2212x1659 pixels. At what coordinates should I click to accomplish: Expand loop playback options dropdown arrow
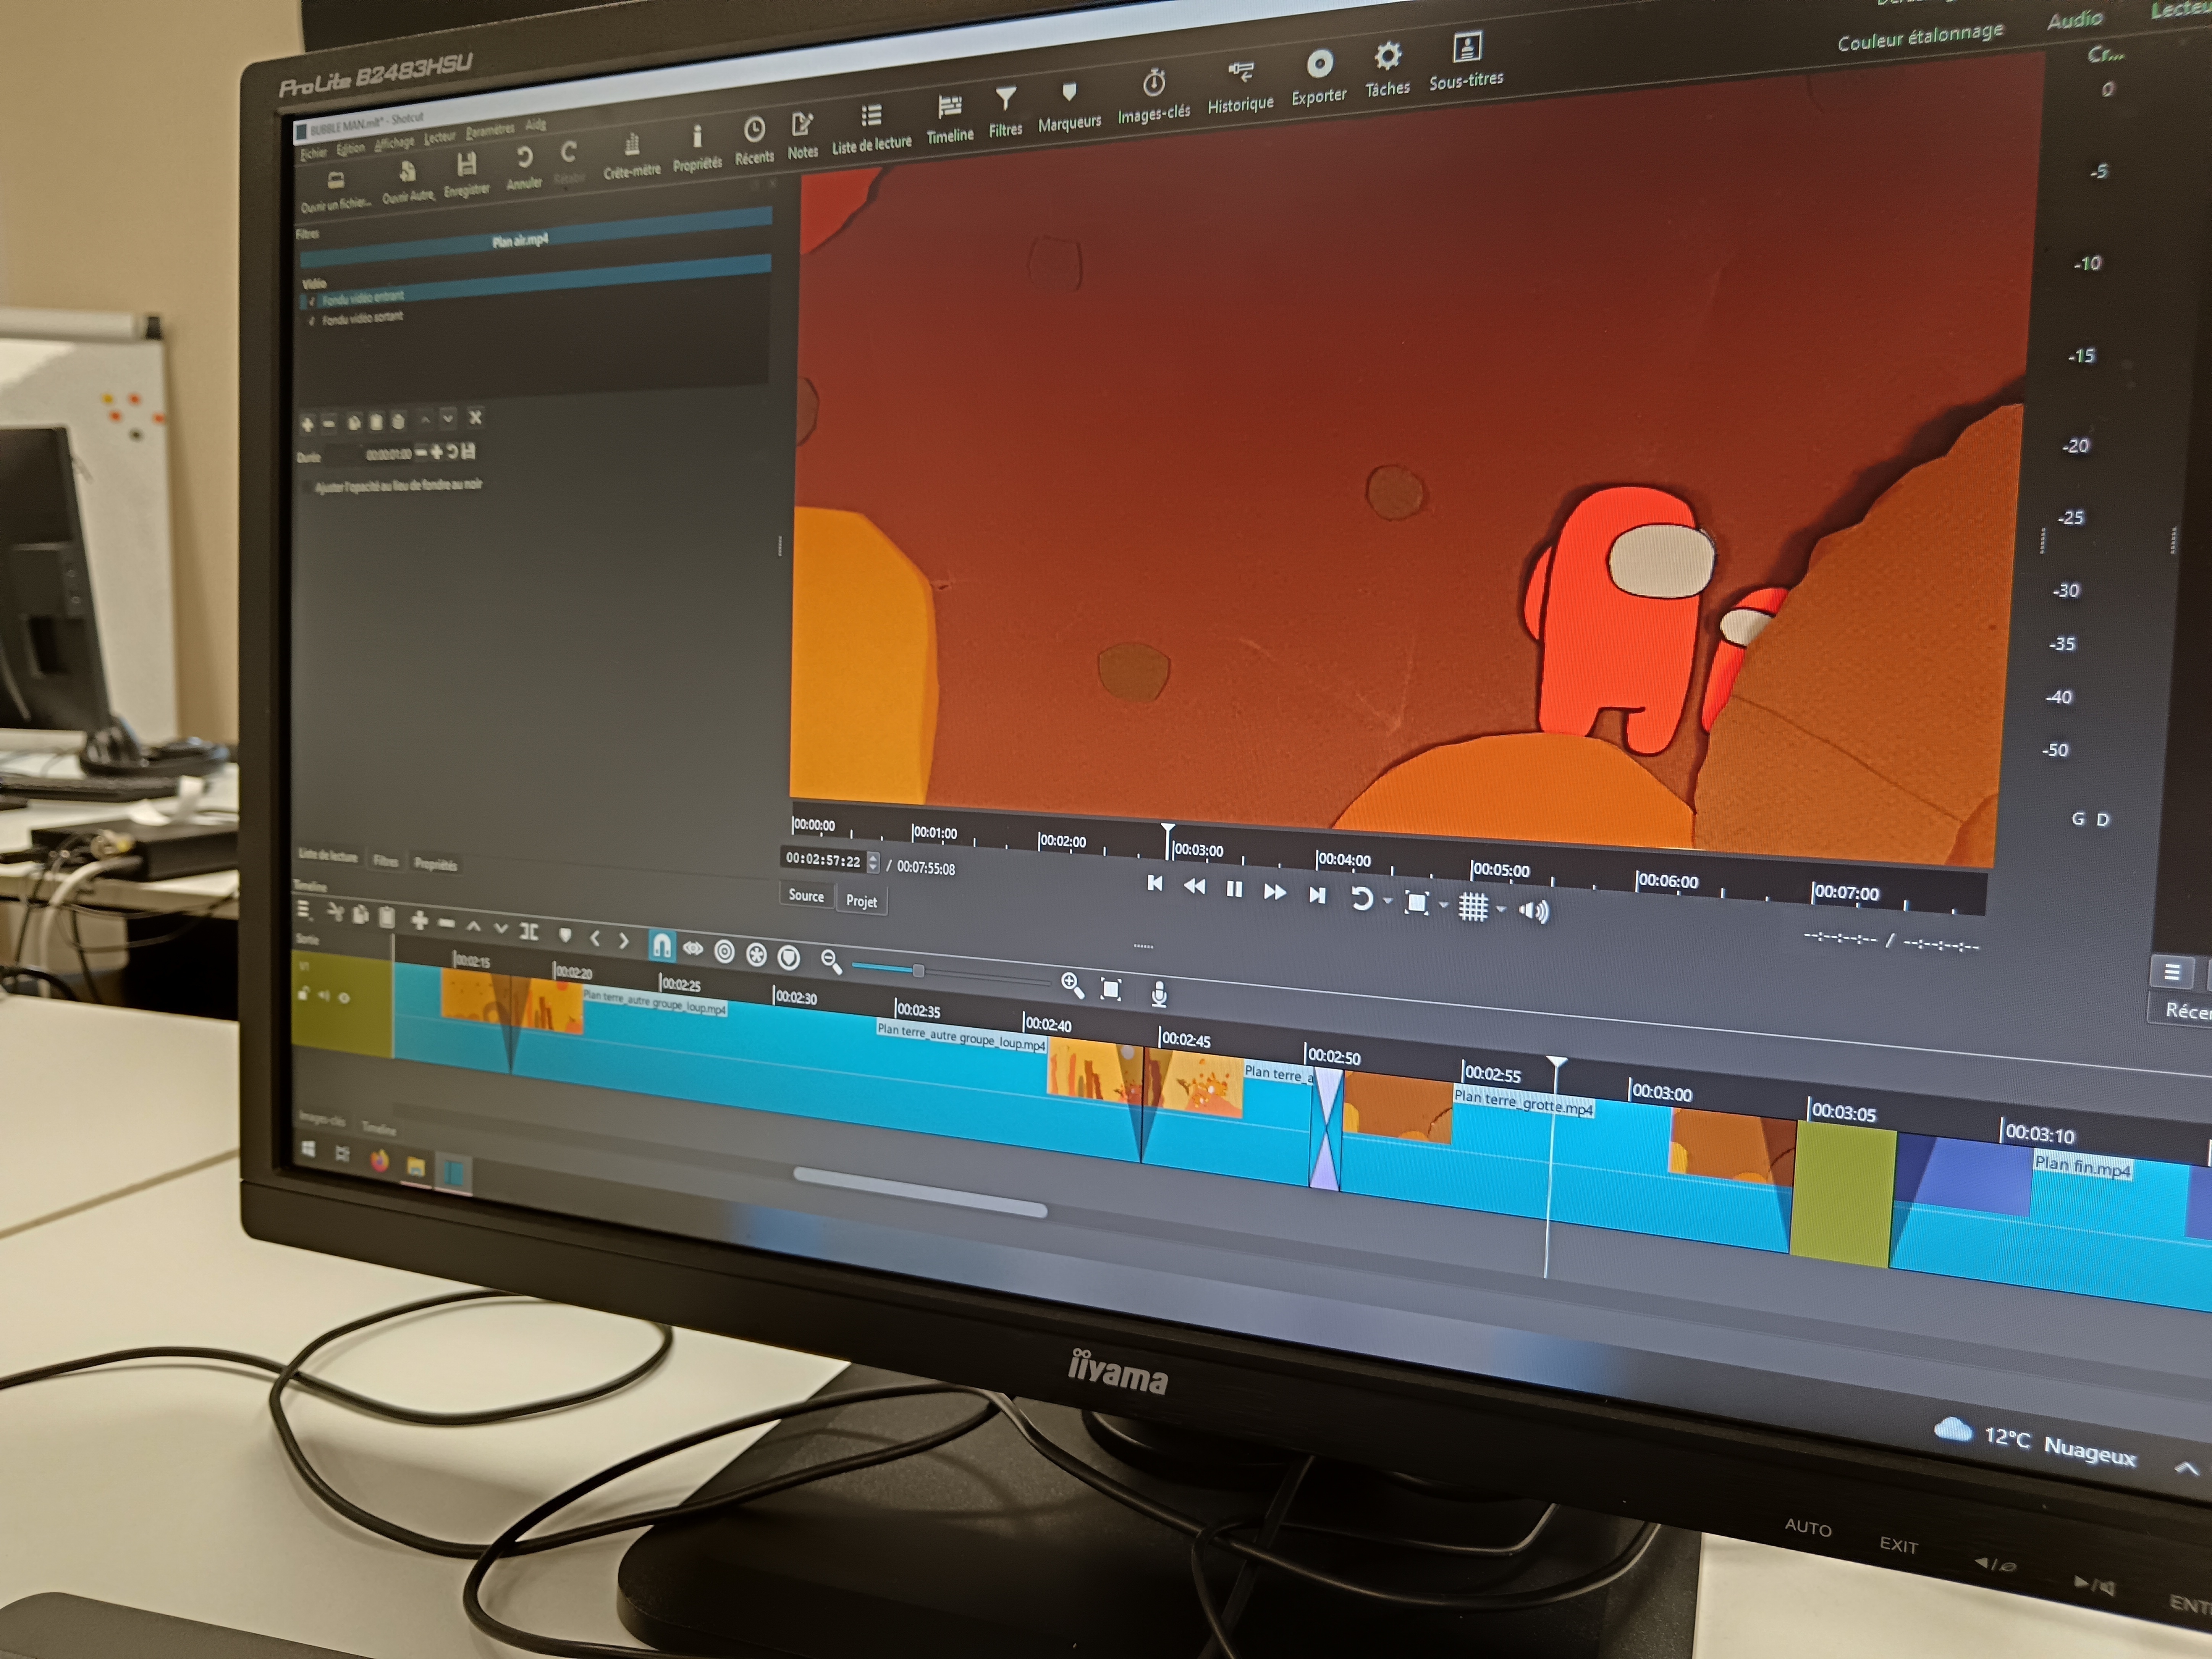pos(1387,901)
